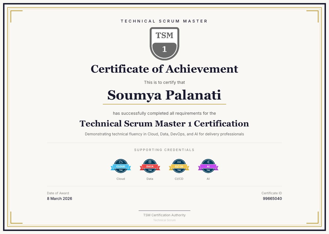Click the Date of Award label
The width and height of the screenshot is (329, 234).
tap(58, 193)
